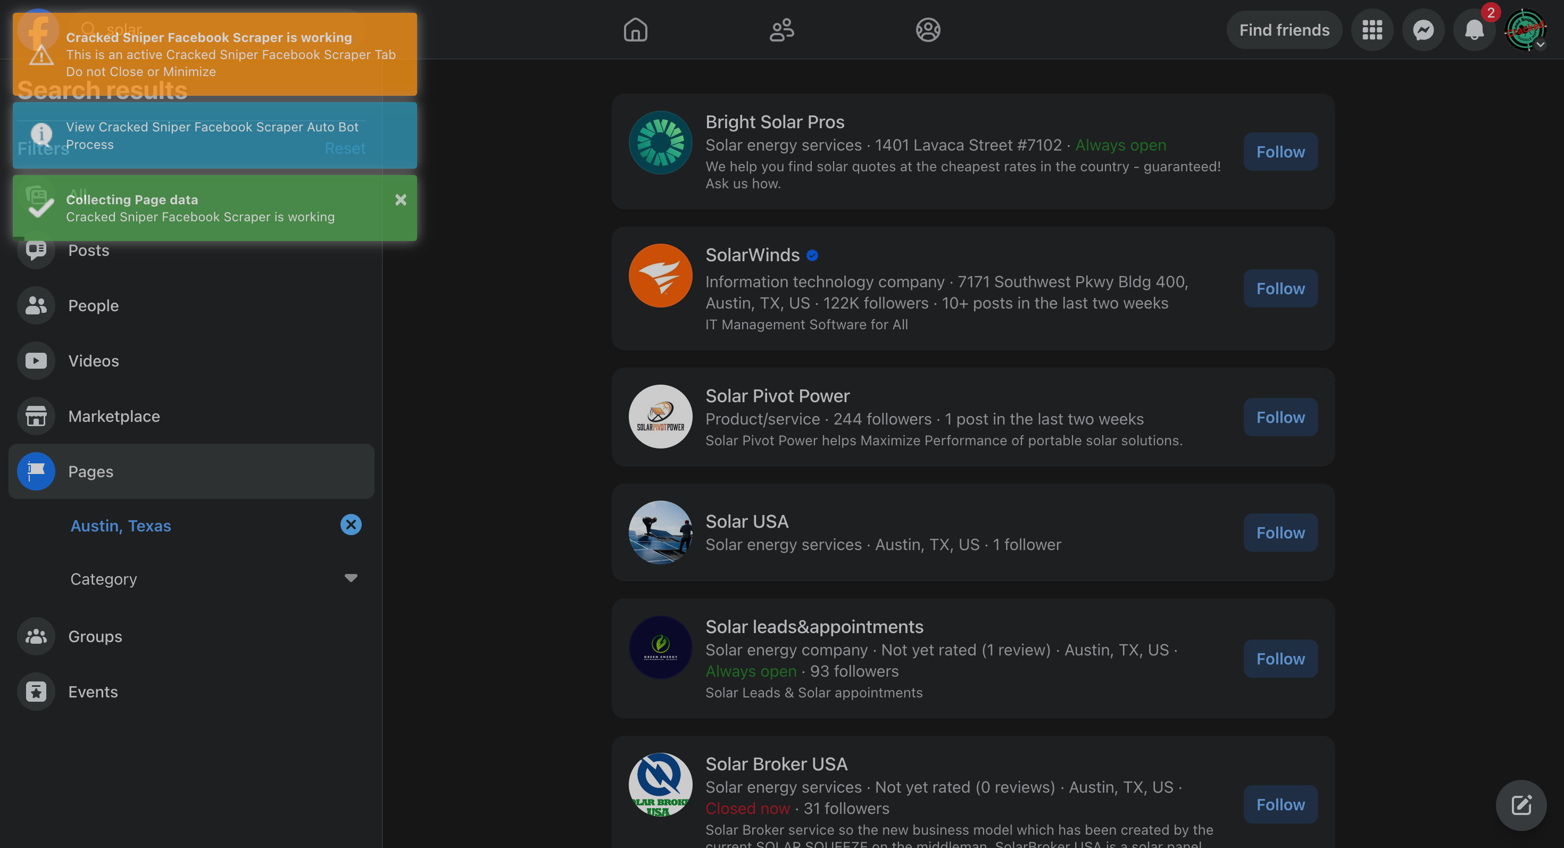Switch to the Videos filter
Viewport: 1564px width, 848px height.
coord(94,361)
